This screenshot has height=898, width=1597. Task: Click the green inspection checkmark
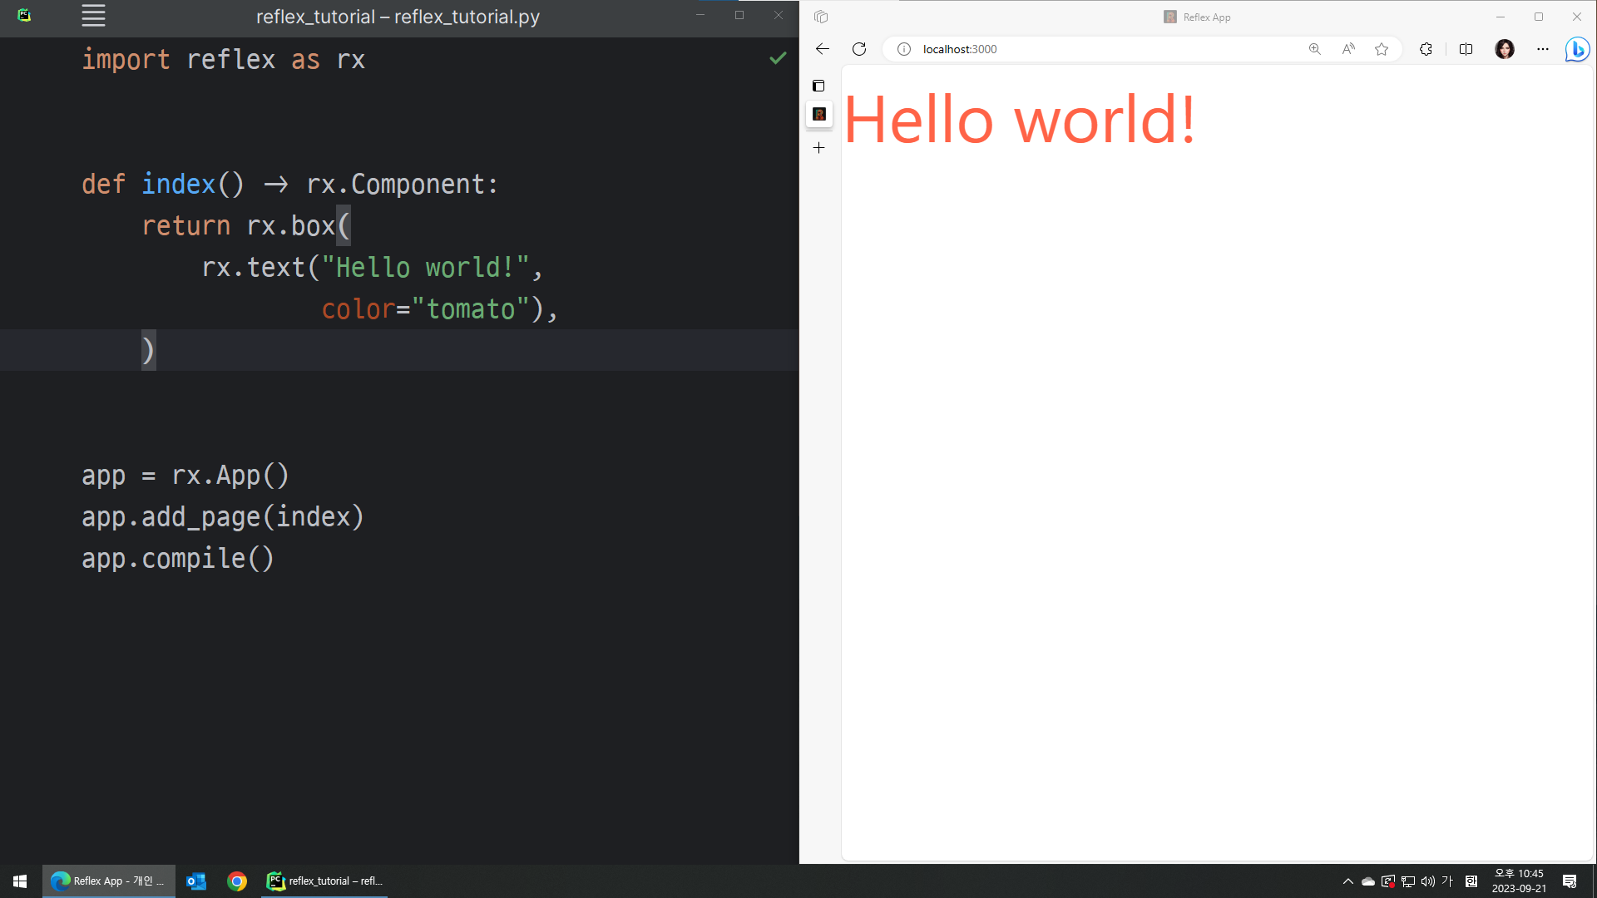pyautogui.click(x=778, y=58)
